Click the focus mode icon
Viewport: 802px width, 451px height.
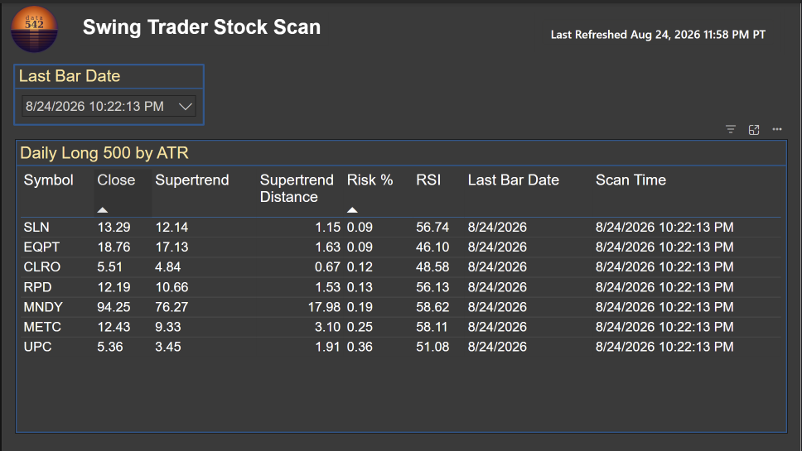tap(754, 130)
